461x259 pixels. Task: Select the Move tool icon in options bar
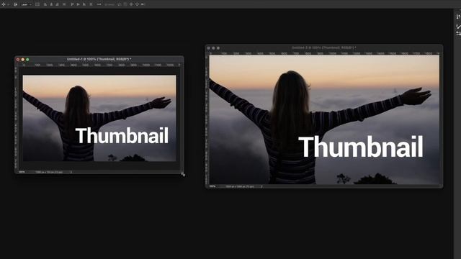4,4
